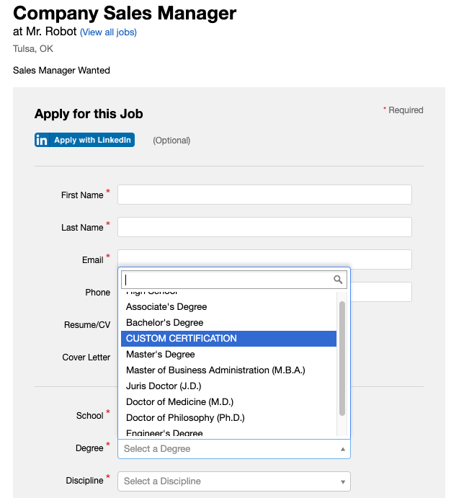Select CUSTOM CERTIFICATION option
The image size is (451, 498).
228,339
